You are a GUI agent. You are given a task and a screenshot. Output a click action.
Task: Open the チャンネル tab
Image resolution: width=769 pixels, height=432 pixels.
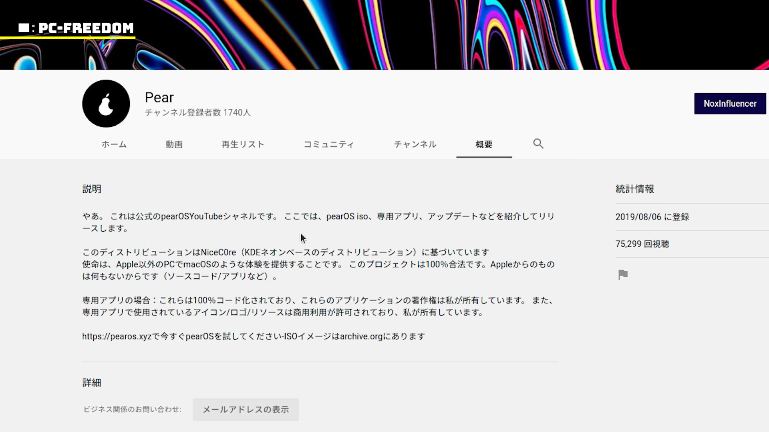point(415,144)
